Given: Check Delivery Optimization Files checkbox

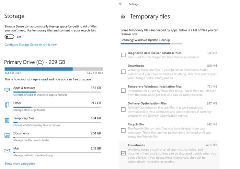Looking at the screenshot, I should pyautogui.click(x=123, y=109).
